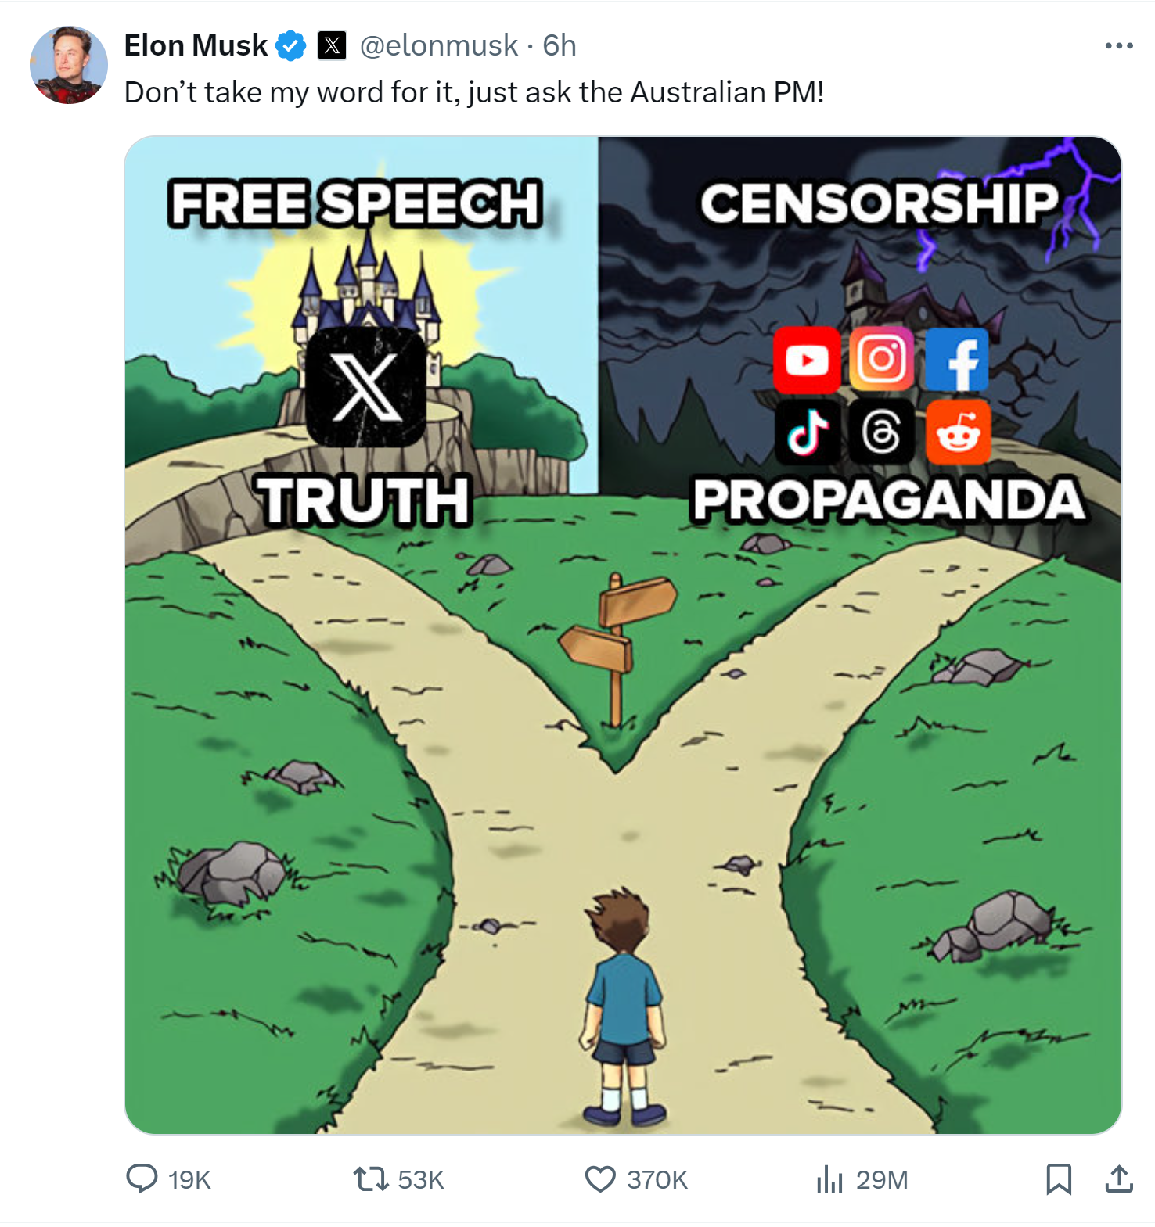Open the 6h timestamp link
The width and height of the screenshot is (1155, 1227).
point(560,45)
